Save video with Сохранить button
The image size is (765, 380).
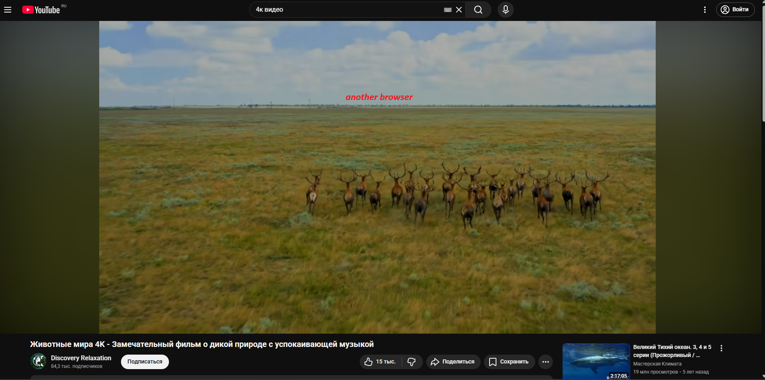(x=509, y=362)
